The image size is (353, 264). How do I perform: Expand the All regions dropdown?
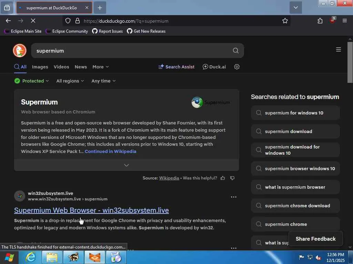70,81
